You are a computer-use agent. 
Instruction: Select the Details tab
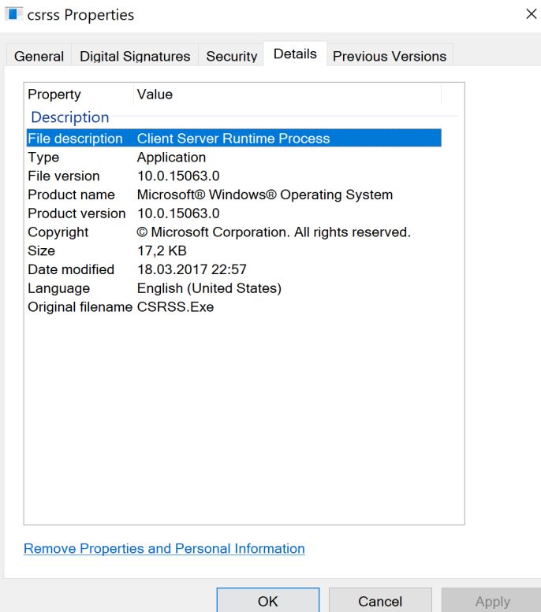[295, 54]
